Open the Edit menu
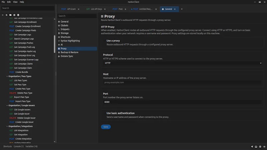This screenshot has height=150, width=267. 9,2
